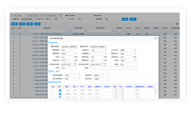Open the rate detail link in row 78
Screen dimensions: 191x122
click(x=47, y=34)
